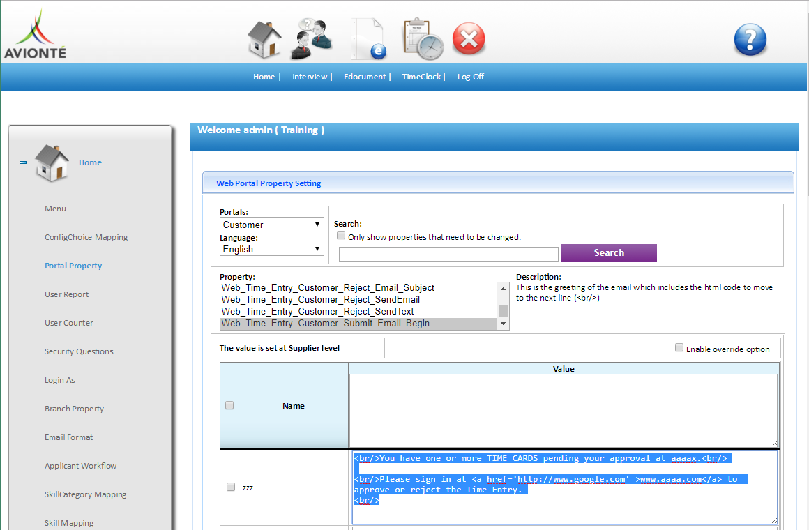Enable override option checkbox
Image resolution: width=809 pixels, height=530 pixels.
pyautogui.click(x=679, y=348)
